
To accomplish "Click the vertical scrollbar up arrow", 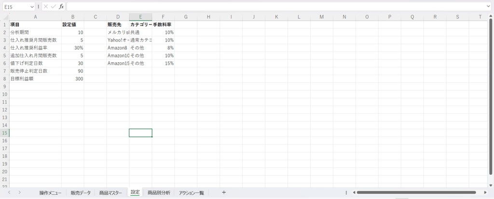I will [491, 15].
